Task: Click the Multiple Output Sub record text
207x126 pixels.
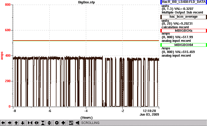Action: click(182, 12)
